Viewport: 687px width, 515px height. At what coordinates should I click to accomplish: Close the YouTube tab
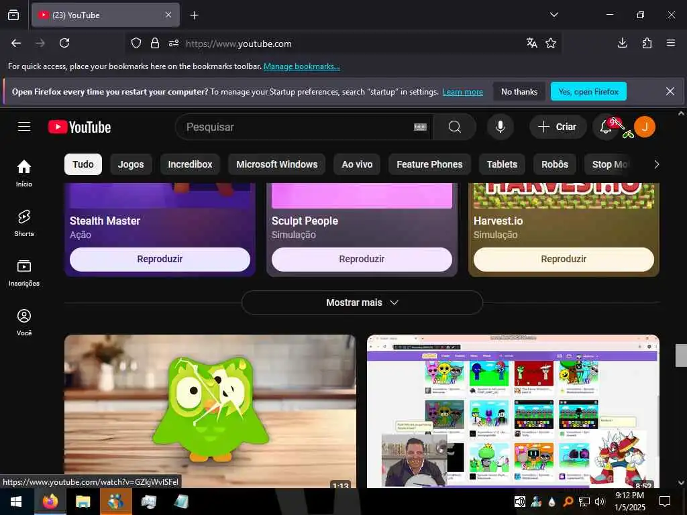pyautogui.click(x=168, y=15)
